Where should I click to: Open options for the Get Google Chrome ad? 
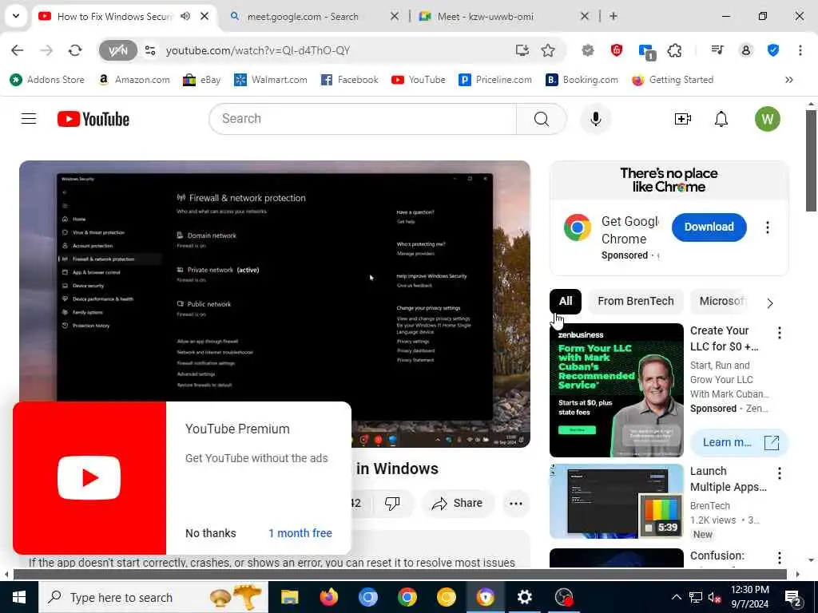point(768,227)
